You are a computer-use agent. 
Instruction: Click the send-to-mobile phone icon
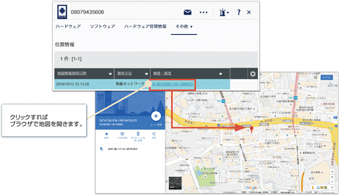click(138, 134)
